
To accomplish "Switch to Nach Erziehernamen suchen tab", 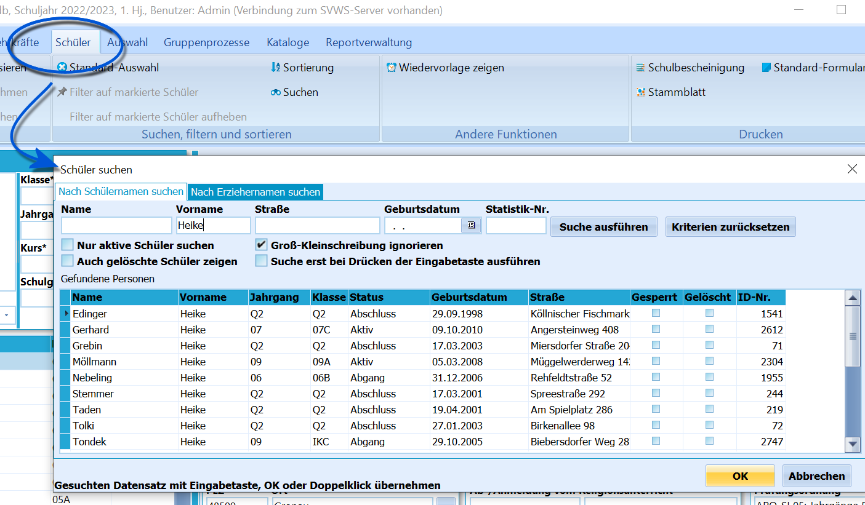I will coord(255,192).
